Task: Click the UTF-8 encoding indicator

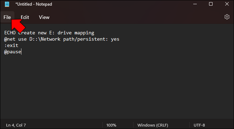Action: [x=199, y=125]
